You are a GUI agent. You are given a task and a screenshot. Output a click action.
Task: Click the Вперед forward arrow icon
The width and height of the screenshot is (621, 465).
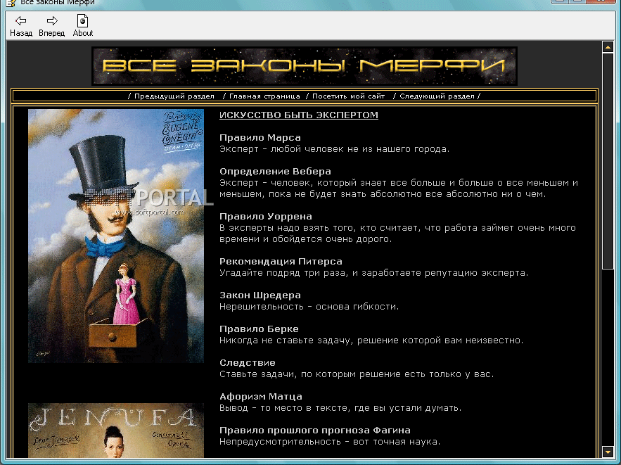click(x=52, y=20)
